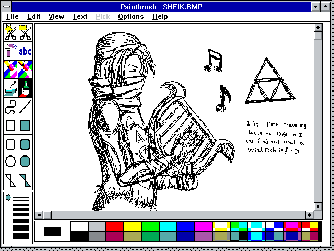Minimize the Paintbrush window
Viewport: 334px width, 251px height.
pyautogui.click(x=315, y=7)
